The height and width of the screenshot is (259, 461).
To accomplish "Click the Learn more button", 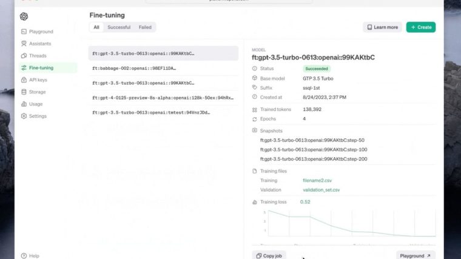I will pyautogui.click(x=382, y=27).
